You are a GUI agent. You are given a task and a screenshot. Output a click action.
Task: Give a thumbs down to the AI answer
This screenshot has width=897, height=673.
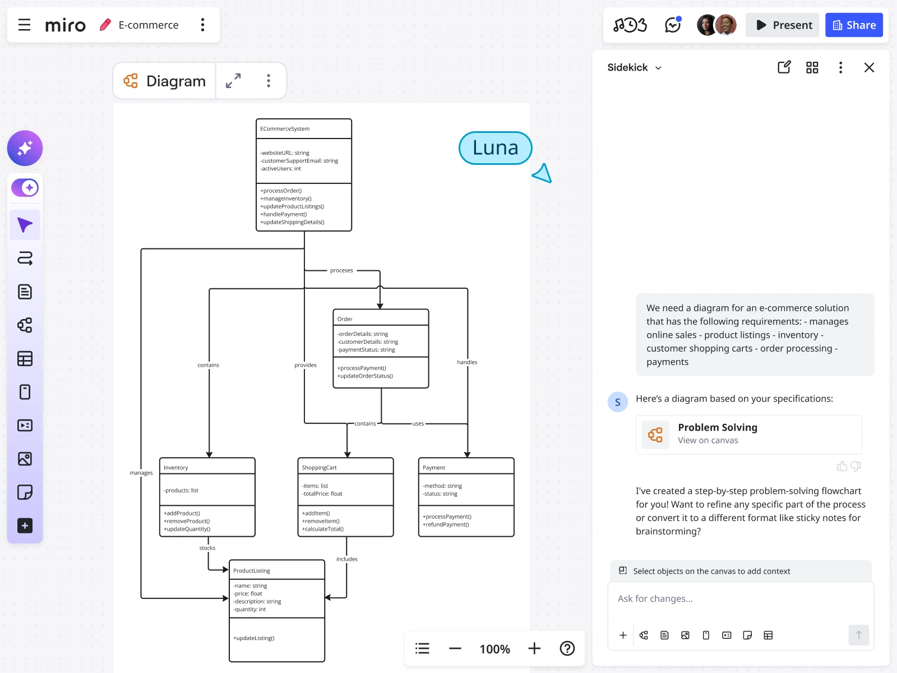(x=855, y=466)
